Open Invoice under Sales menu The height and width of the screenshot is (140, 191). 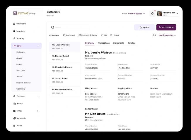click(x=19, y=76)
